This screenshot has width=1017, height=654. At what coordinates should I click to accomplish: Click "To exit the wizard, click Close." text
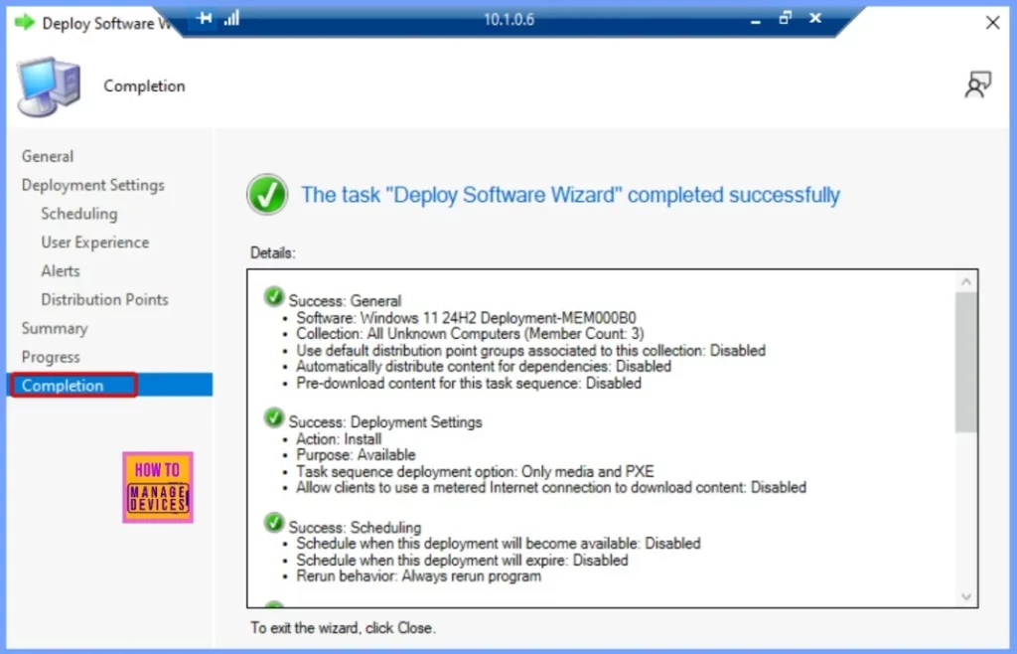343,628
